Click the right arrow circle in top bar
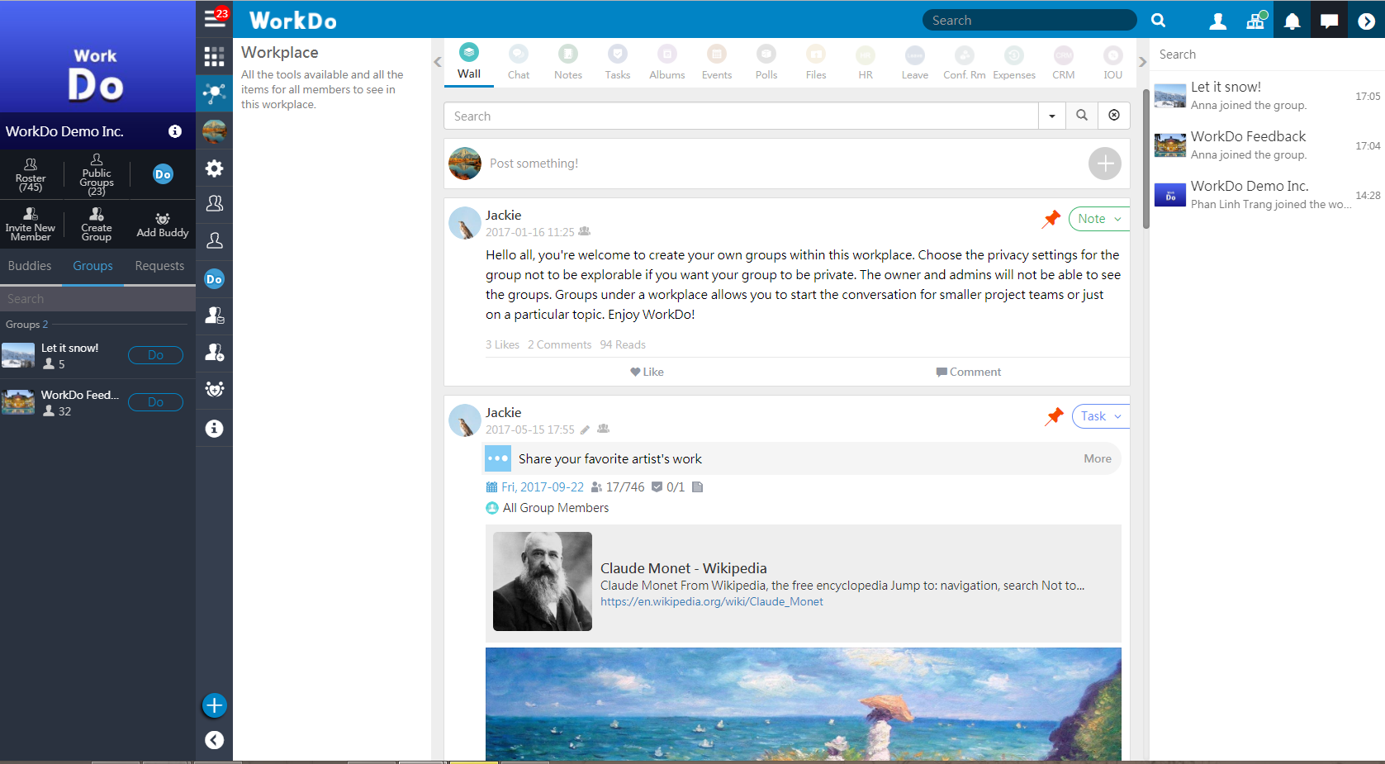The width and height of the screenshot is (1385, 764). [1367, 21]
